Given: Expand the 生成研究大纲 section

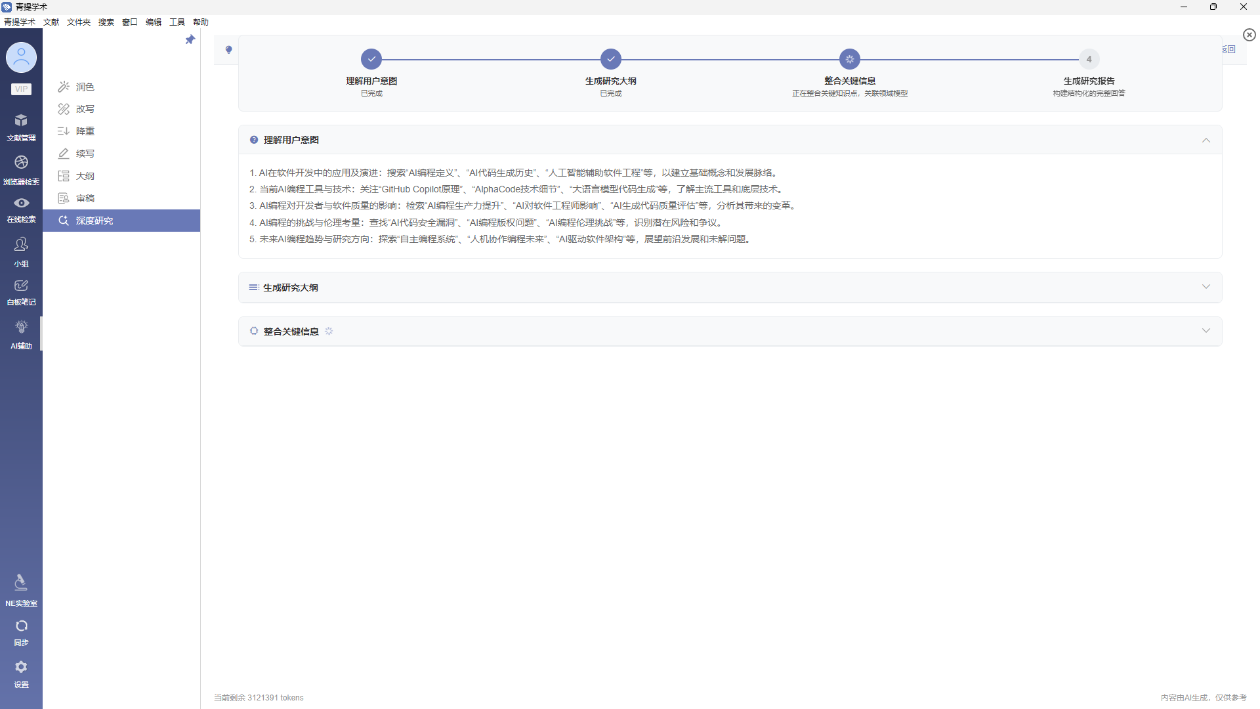Looking at the screenshot, I should [x=1206, y=287].
